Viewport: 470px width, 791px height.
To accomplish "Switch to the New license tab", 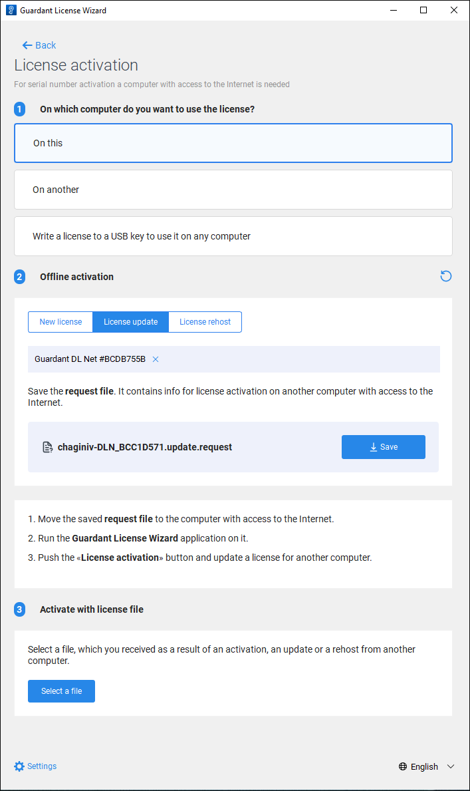I will [60, 322].
